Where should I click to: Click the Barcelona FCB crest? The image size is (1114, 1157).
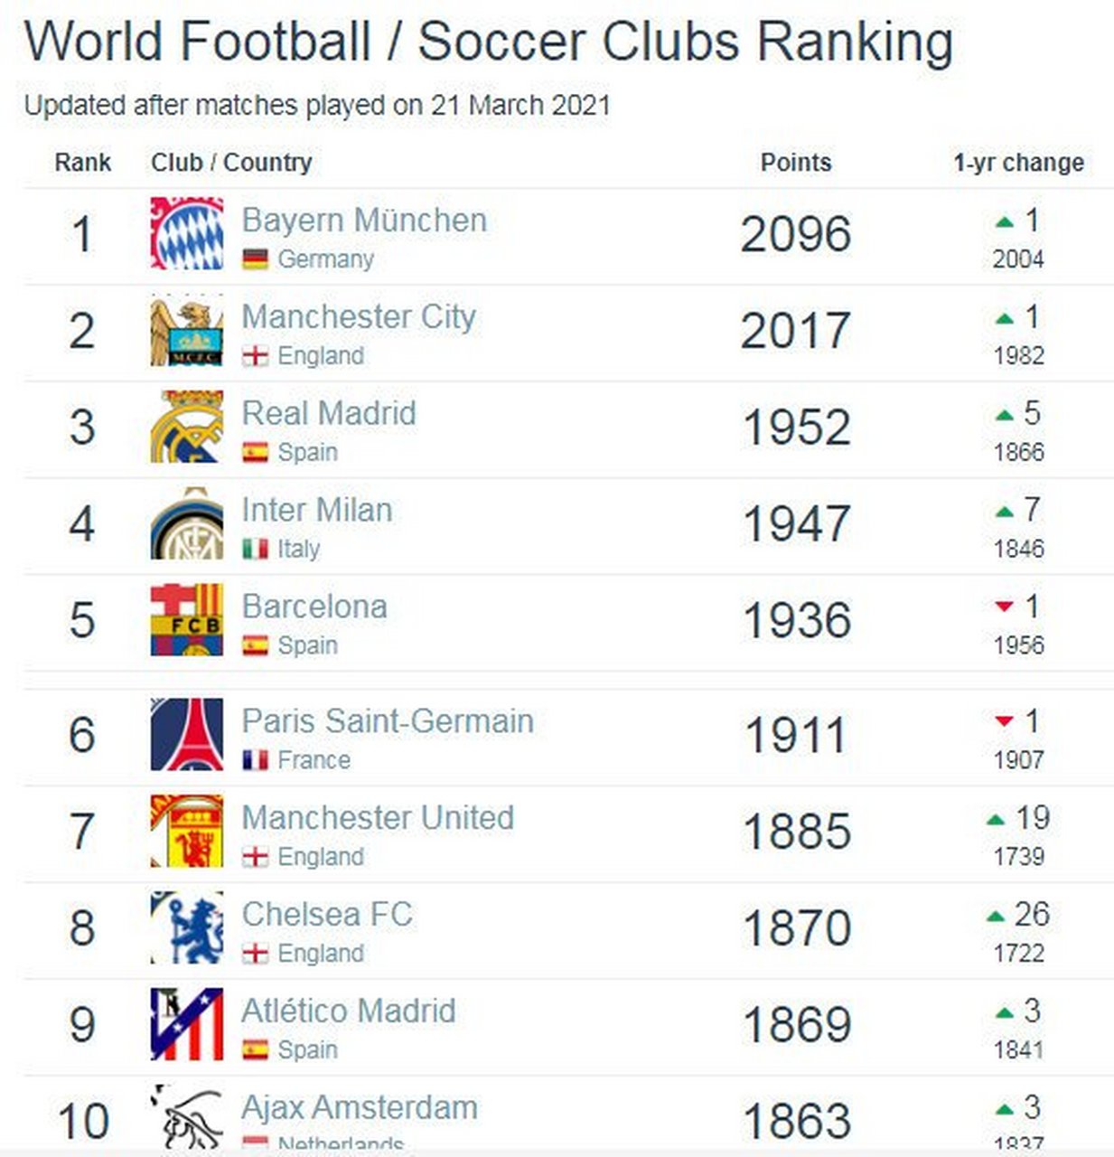(187, 620)
